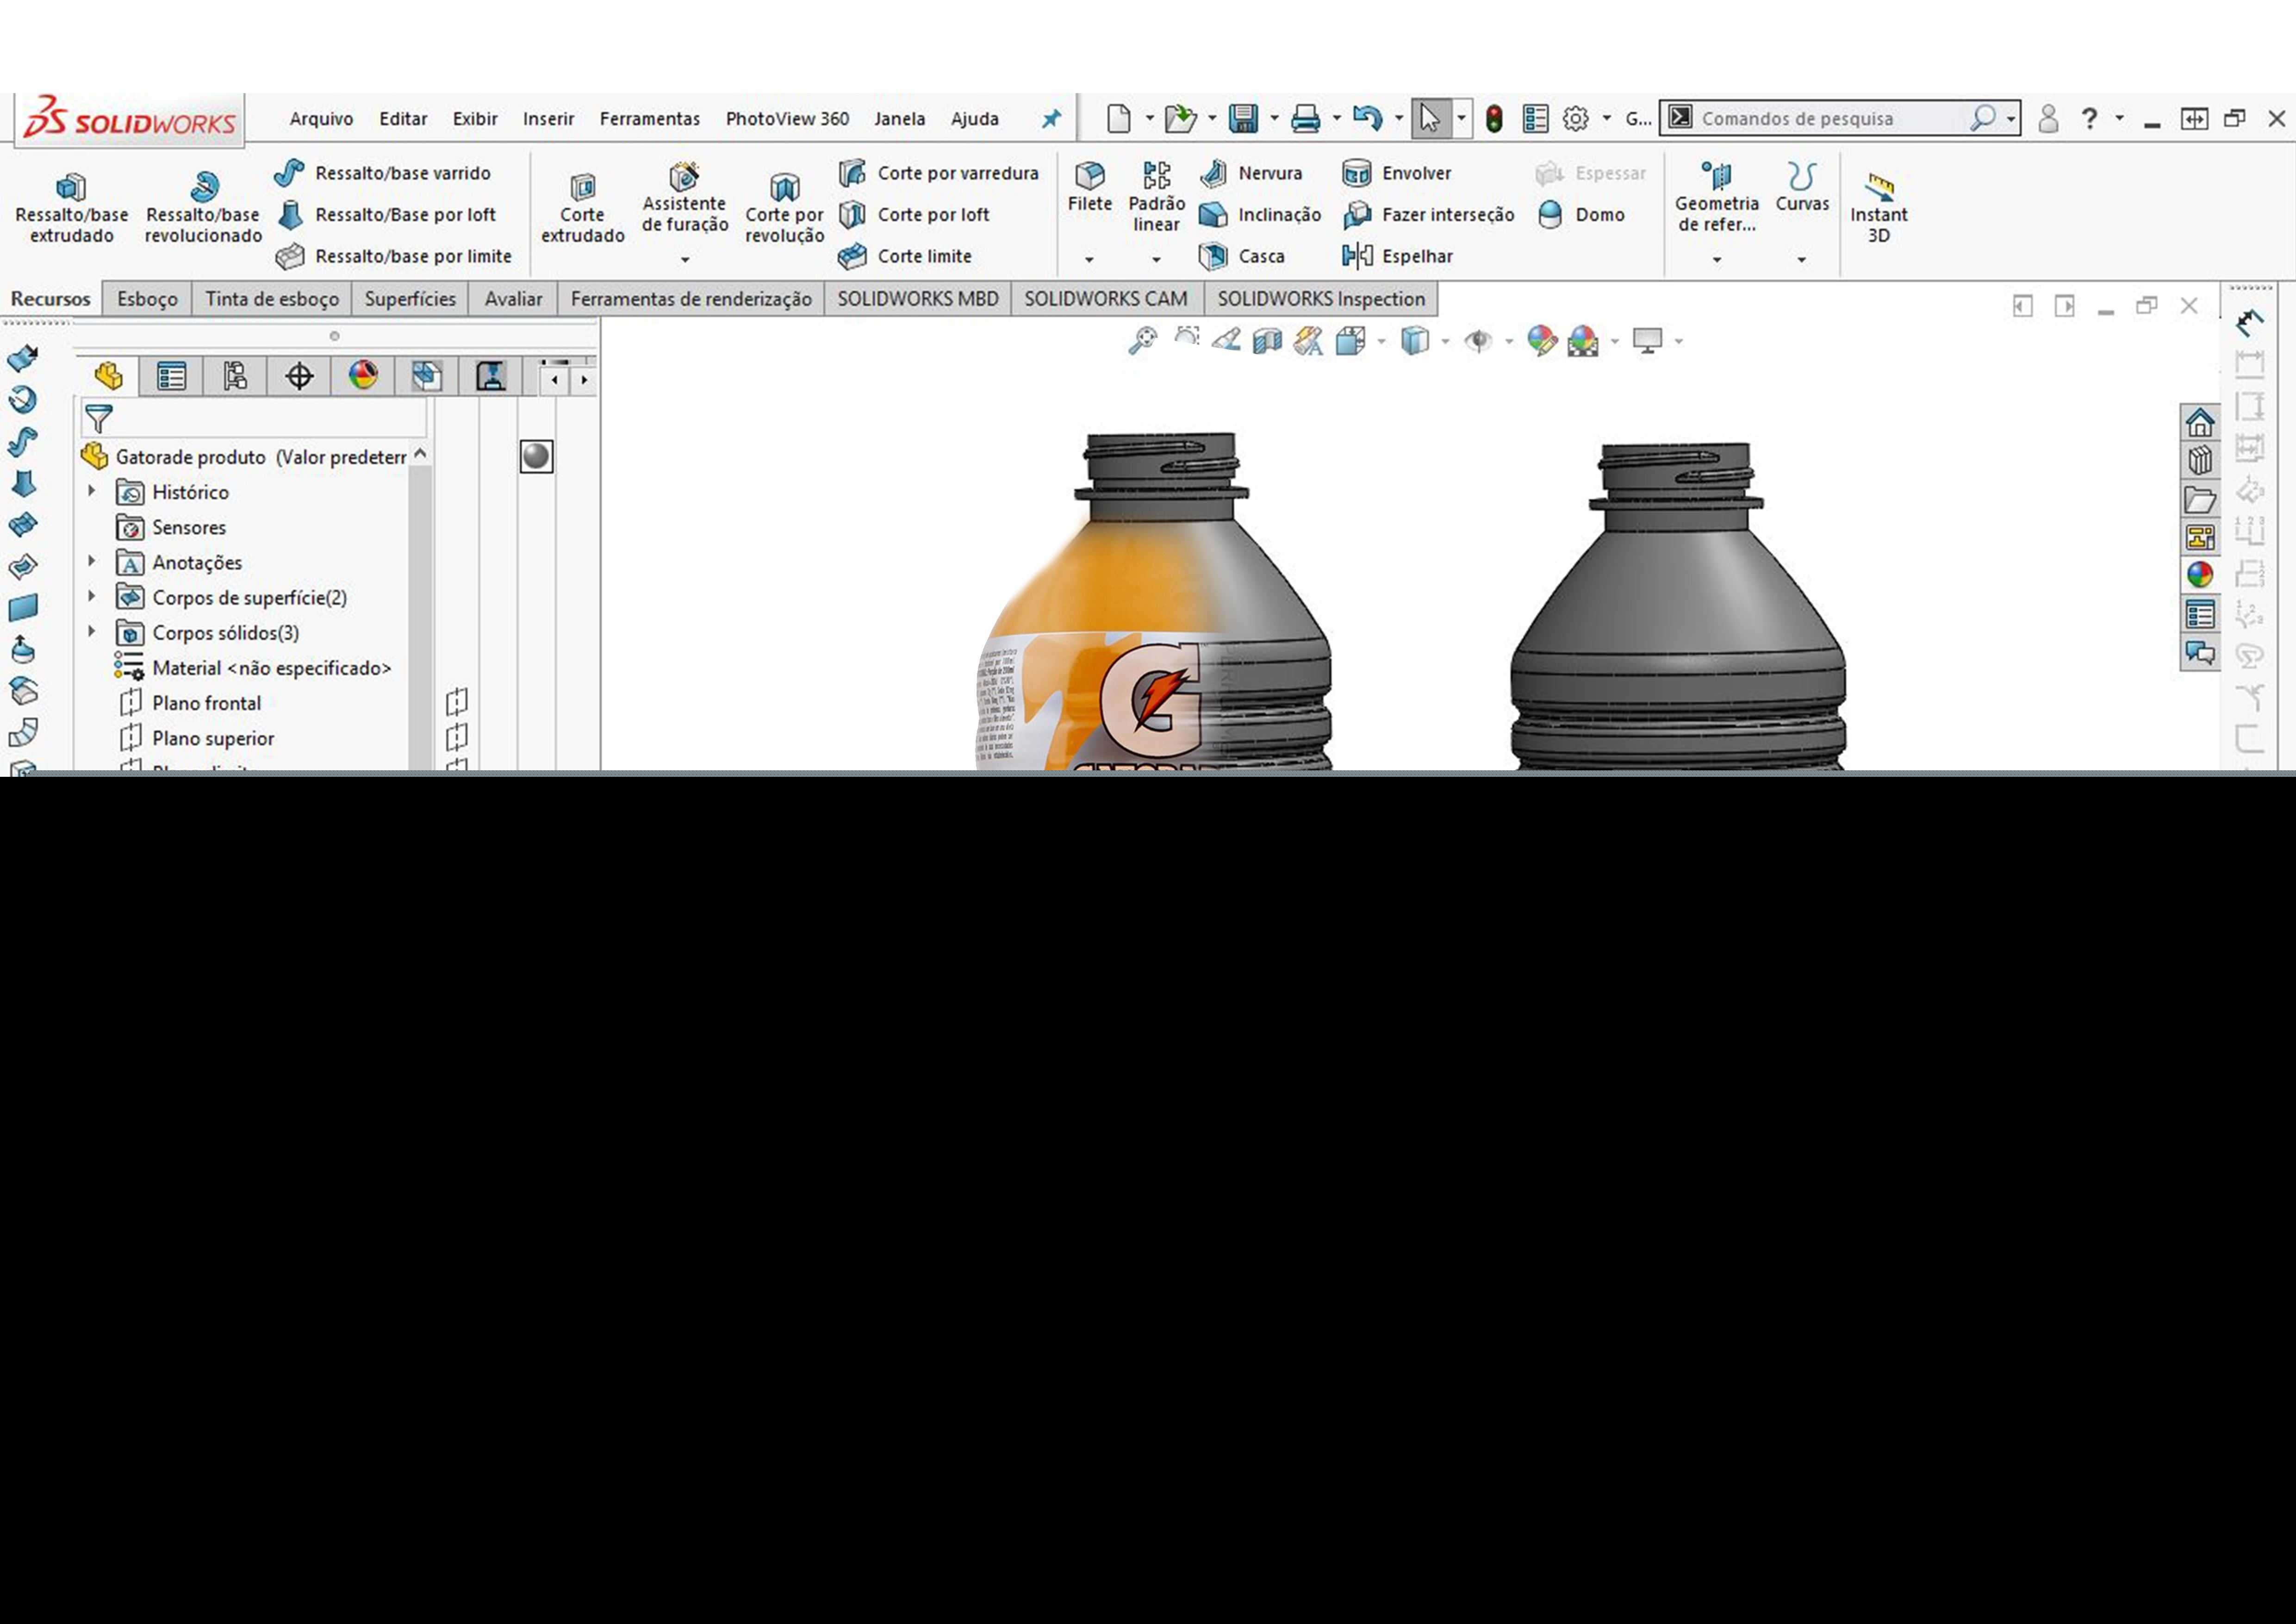Select Corte extrudado tool
The image size is (2296, 1624).
[582, 207]
